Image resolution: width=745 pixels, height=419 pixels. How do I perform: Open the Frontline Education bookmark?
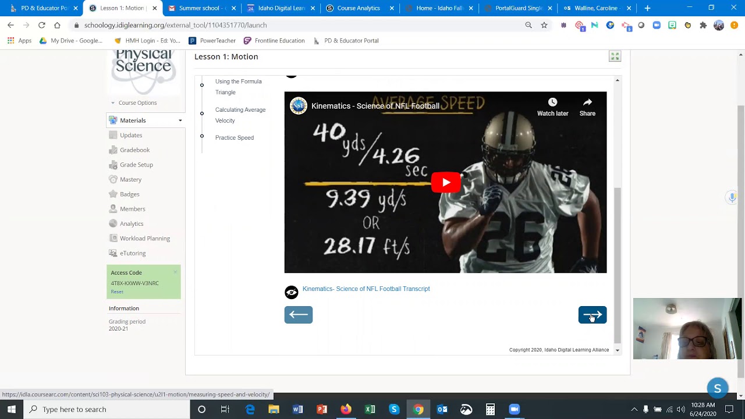pyautogui.click(x=274, y=41)
